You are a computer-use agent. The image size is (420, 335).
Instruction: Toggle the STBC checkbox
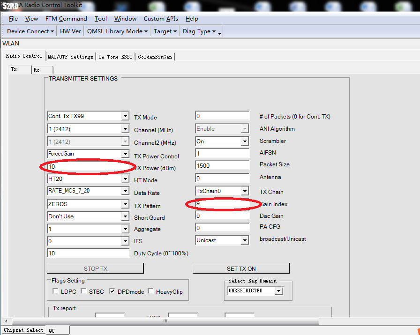tap(83, 291)
